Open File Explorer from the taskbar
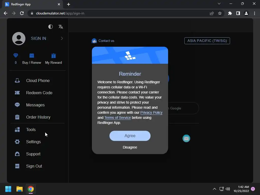This screenshot has height=195, width=260. 19,189
